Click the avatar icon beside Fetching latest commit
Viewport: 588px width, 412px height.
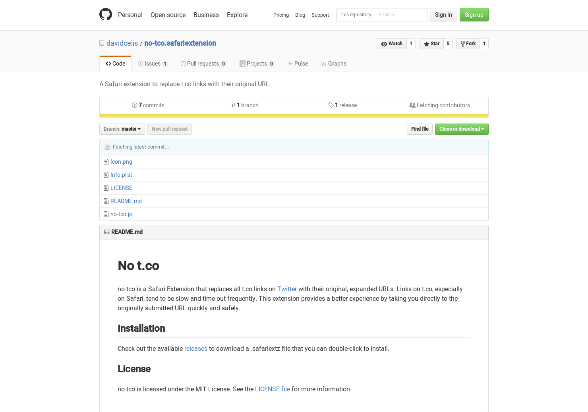click(108, 147)
